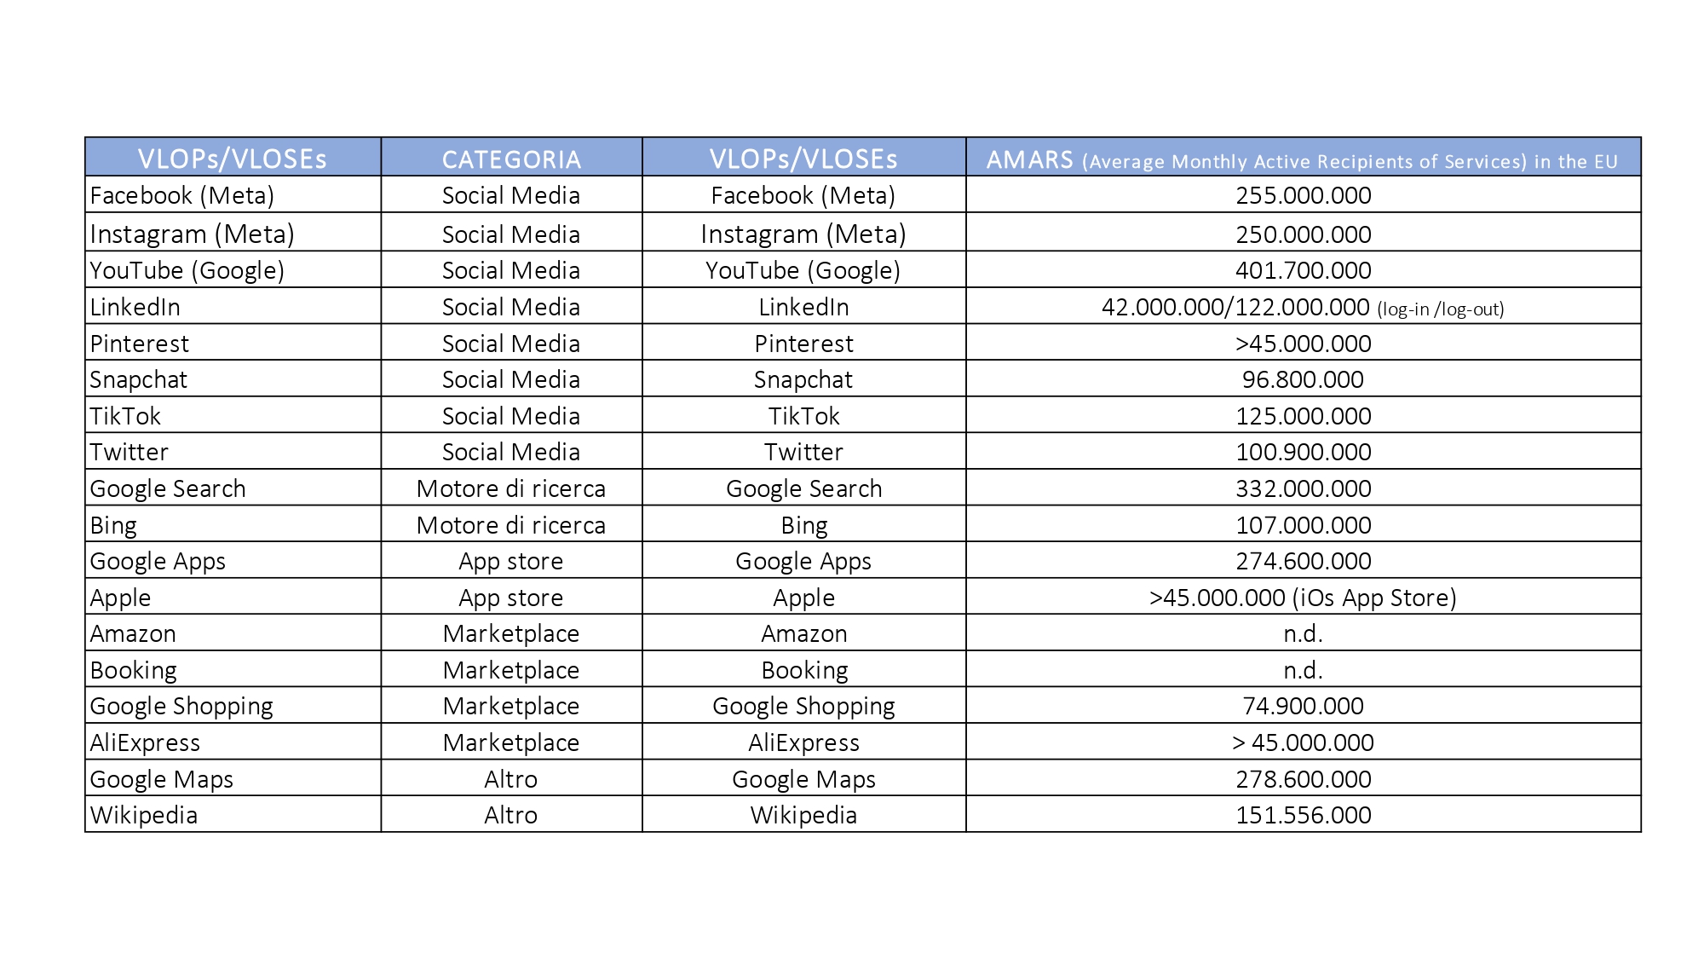Click the n.d. value in Amazon row

(x=1303, y=633)
